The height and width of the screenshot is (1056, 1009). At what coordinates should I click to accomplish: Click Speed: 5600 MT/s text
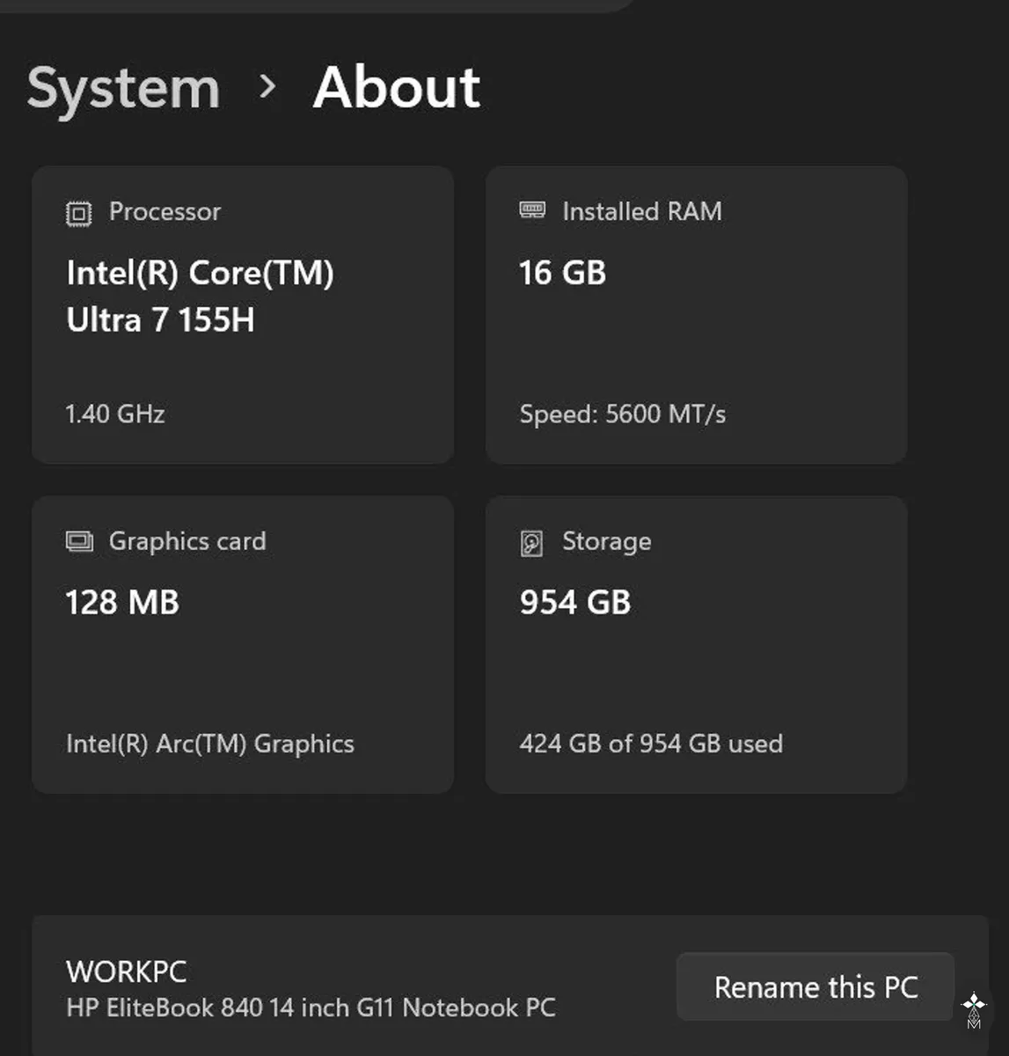click(622, 414)
